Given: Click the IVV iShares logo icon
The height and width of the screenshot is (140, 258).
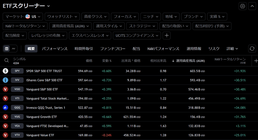Looking at the screenshot, I should (x=5, y=80).
